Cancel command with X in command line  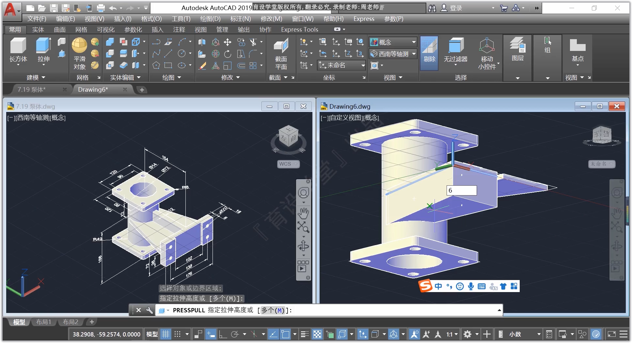click(x=138, y=310)
